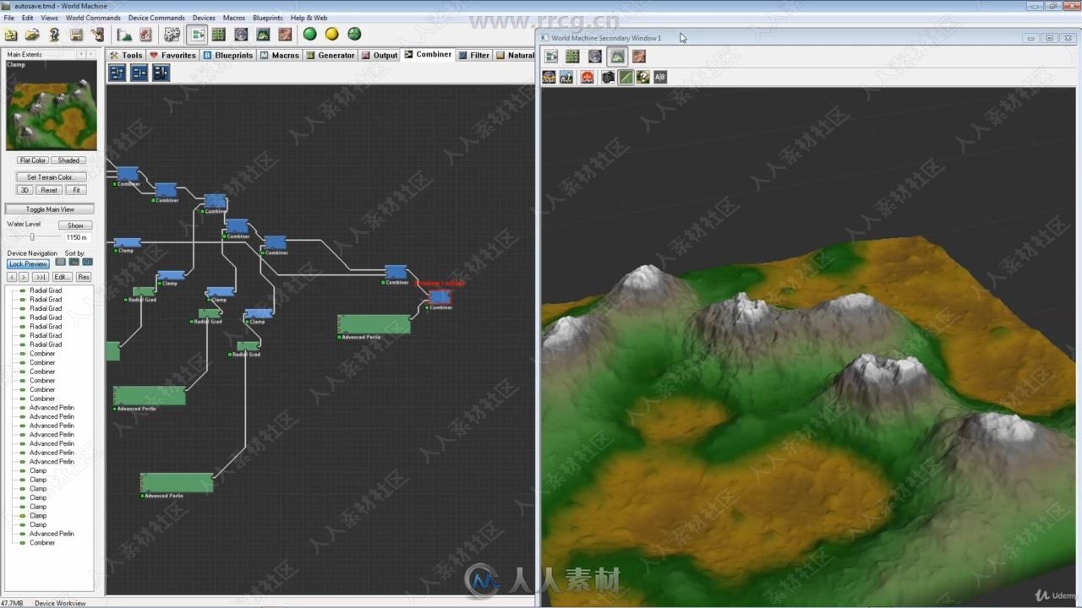The image size is (1082, 608).
Task: Click the Edit... device button
Action: pos(62,277)
